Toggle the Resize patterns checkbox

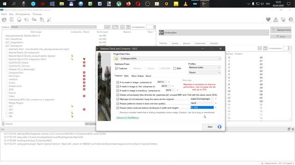[x=118, y=104]
